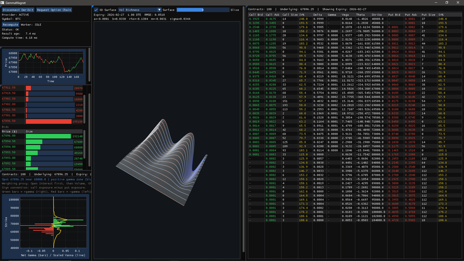Sort by the Call Ask column header

click(273, 14)
